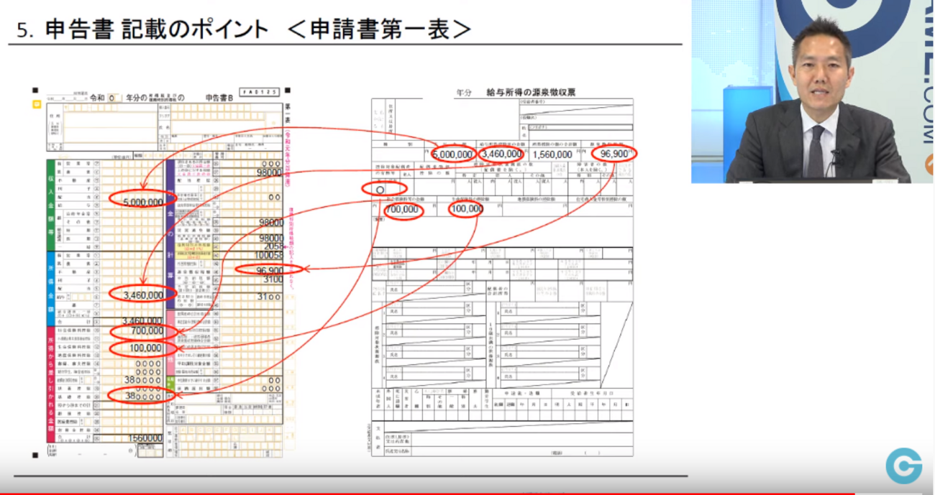Click 96,900 withholding tax on 源泉徴収票
Screen dimensions: 935x495
614,153
